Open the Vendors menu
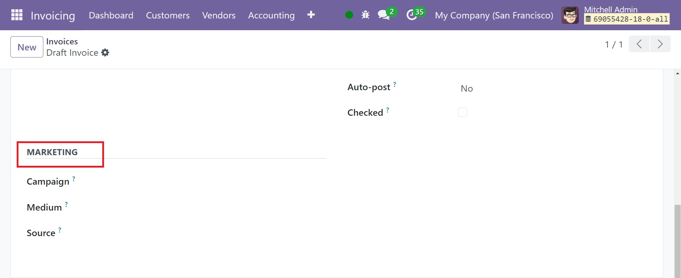This screenshot has width=681, height=278. 219,15
